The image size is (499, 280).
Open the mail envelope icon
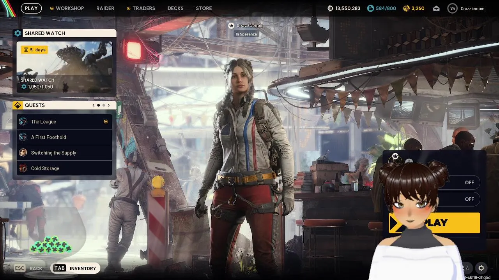tap(436, 8)
